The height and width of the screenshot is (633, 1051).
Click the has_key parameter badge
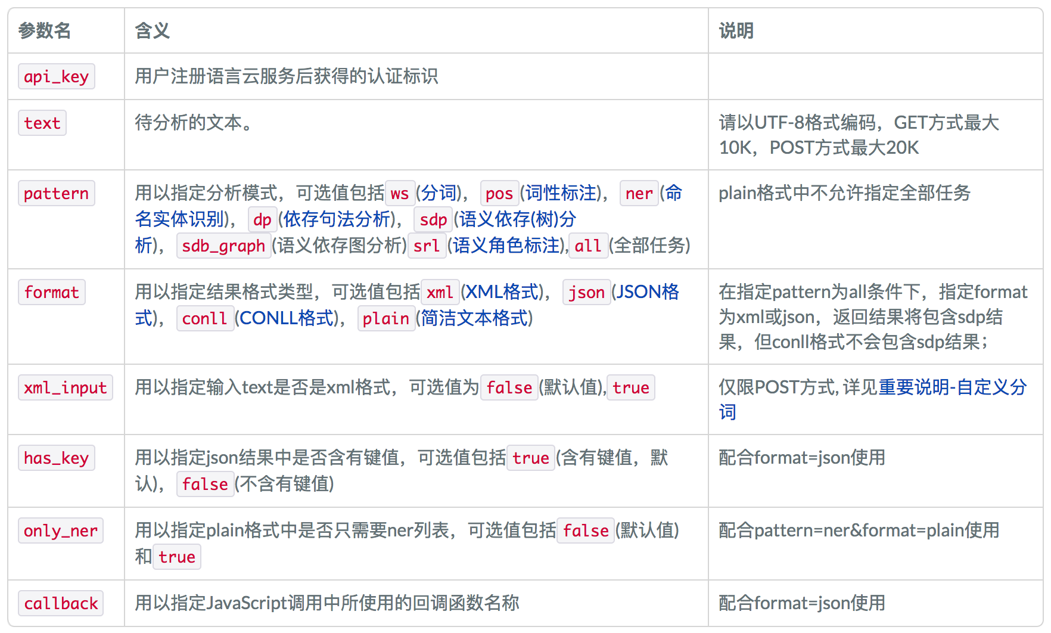click(x=56, y=458)
